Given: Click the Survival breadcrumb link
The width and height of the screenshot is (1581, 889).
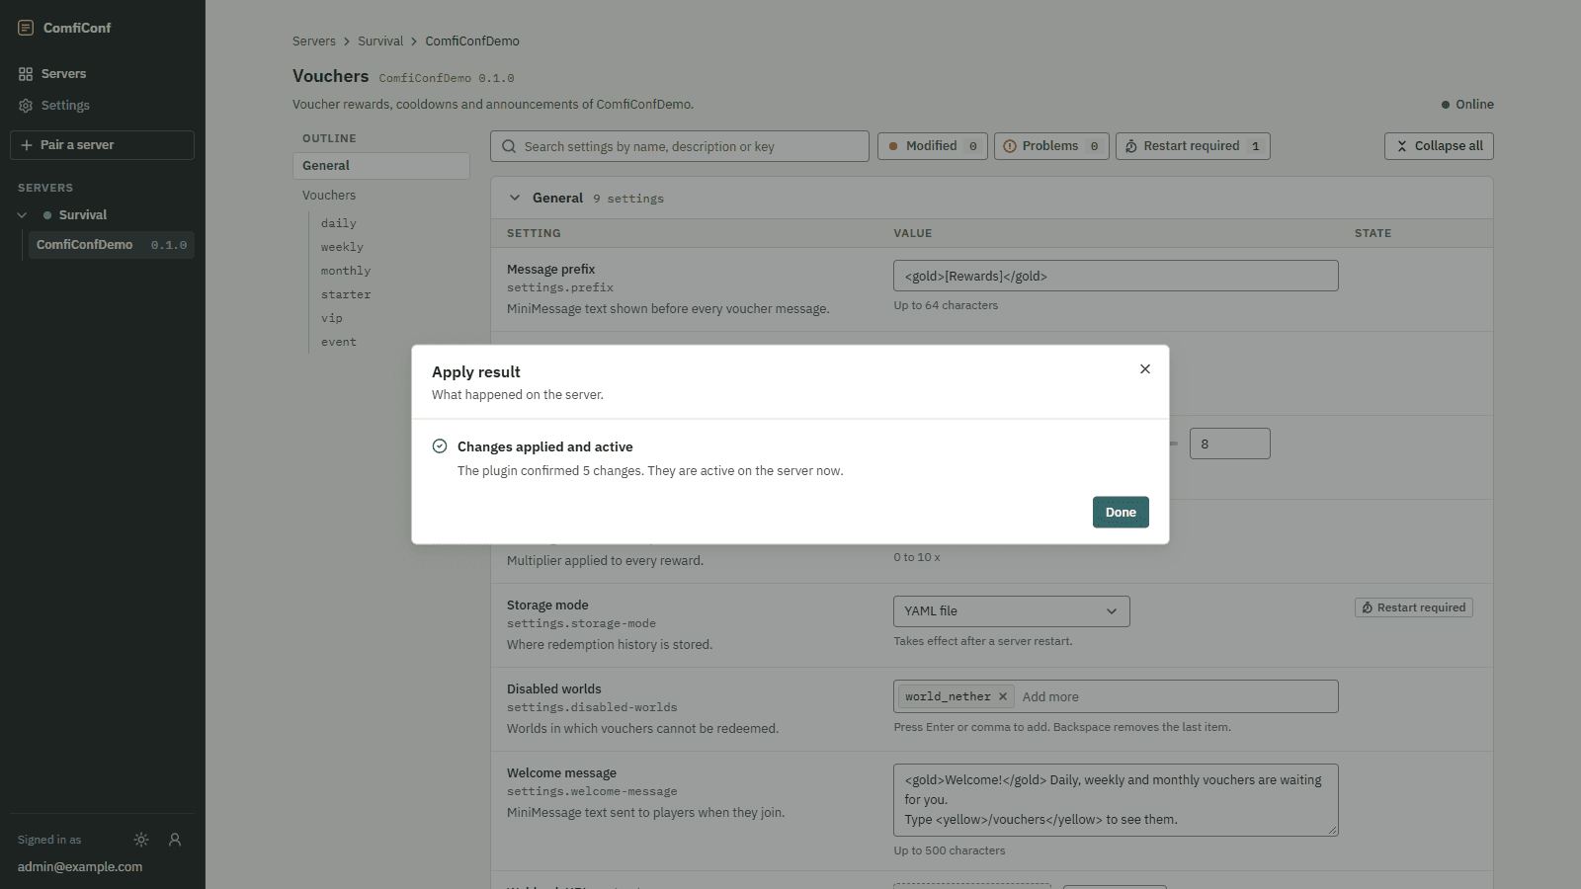Looking at the screenshot, I should [x=380, y=41].
